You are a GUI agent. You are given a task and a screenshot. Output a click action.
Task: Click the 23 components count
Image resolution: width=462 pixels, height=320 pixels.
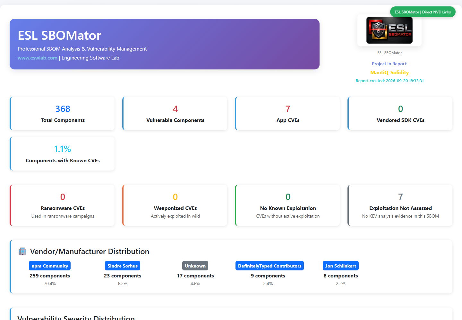click(123, 276)
